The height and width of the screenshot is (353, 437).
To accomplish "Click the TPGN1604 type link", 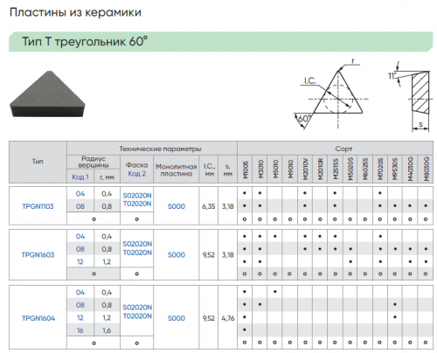I will tap(38, 318).
